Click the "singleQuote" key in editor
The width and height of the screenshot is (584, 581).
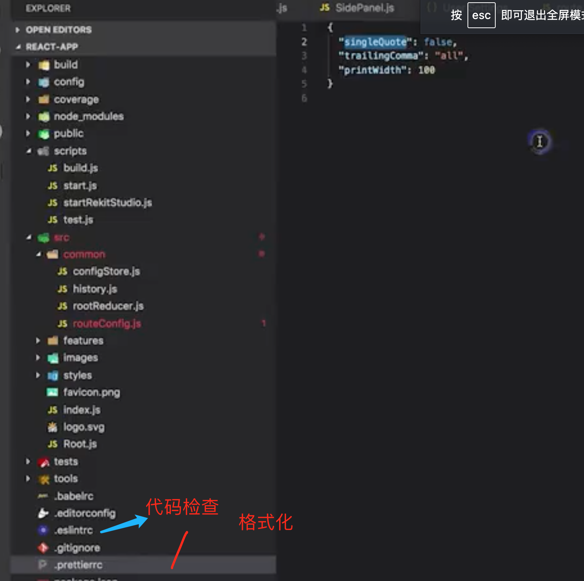(375, 42)
